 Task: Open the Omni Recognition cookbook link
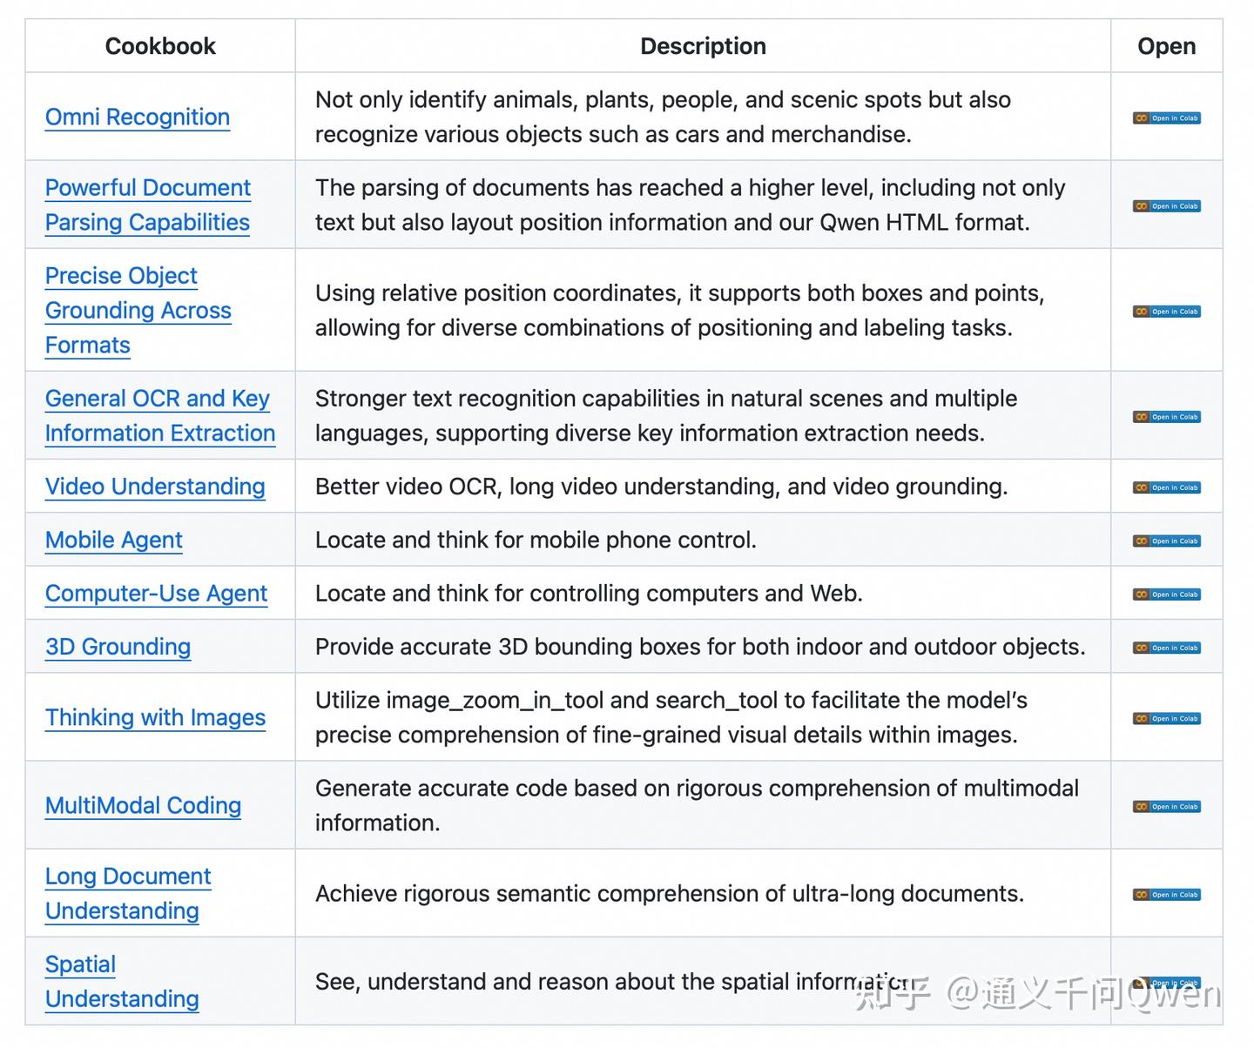138,117
